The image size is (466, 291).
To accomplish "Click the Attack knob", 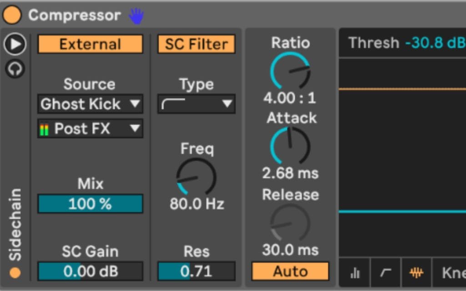I will 290,146.
